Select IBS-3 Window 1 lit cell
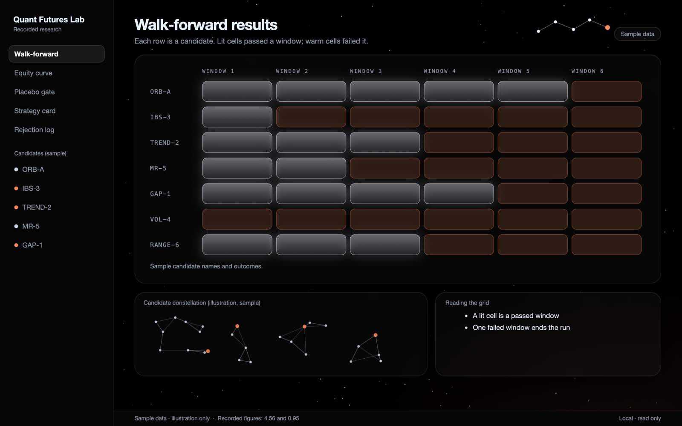Image resolution: width=682 pixels, height=426 pixels. (x=237, y=117)
